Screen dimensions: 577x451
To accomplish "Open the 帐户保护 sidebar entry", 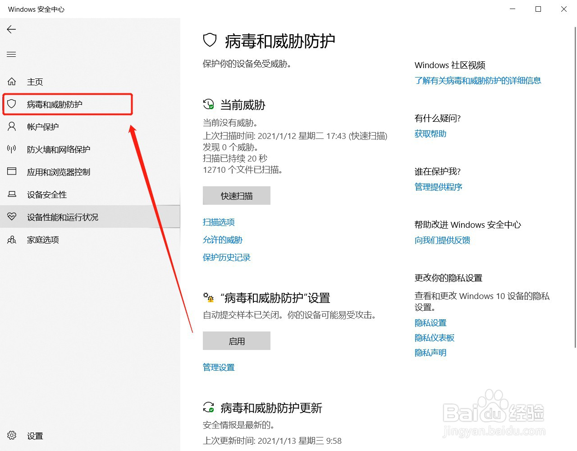I will (44, 126).
